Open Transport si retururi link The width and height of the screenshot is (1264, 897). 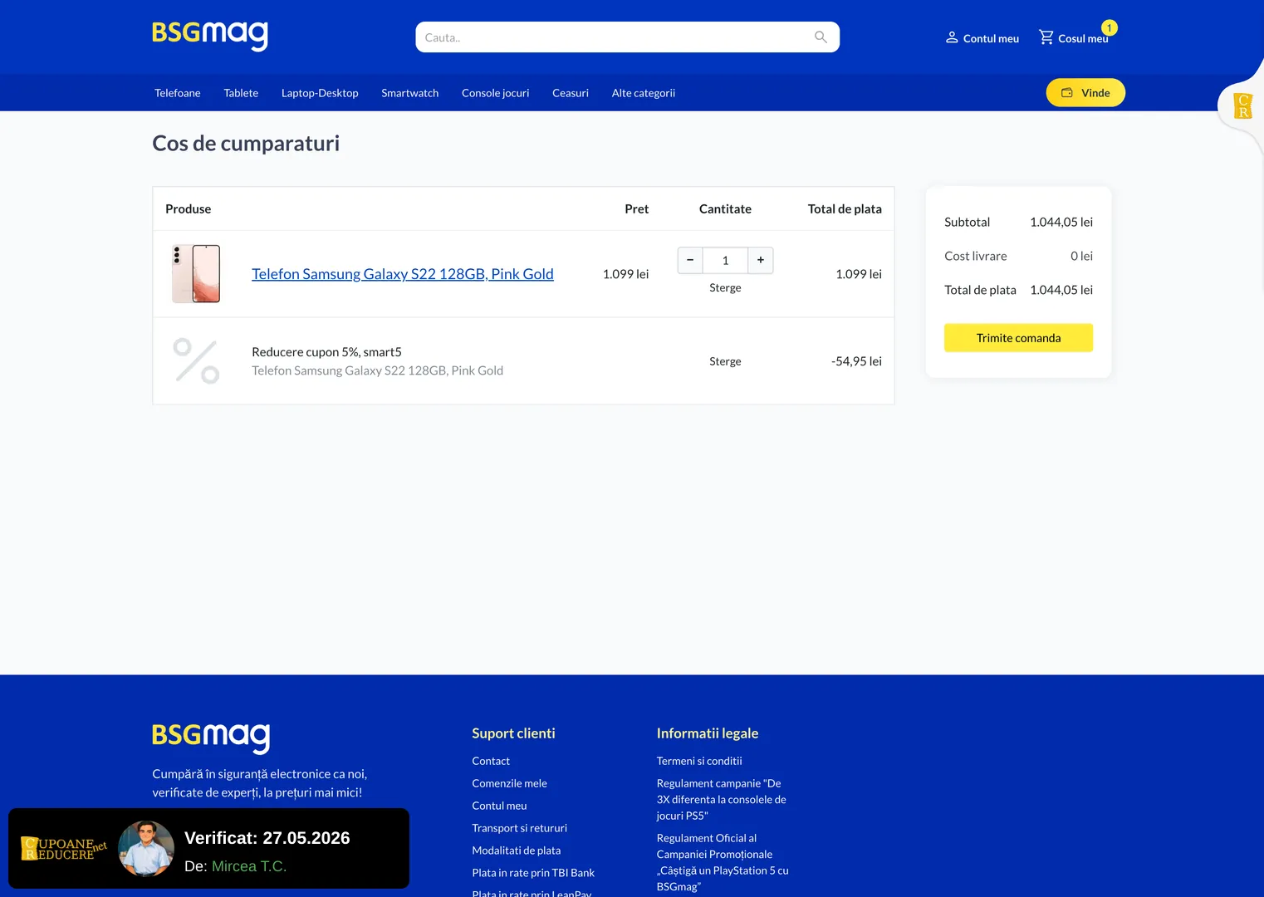[x=519, y=828]
